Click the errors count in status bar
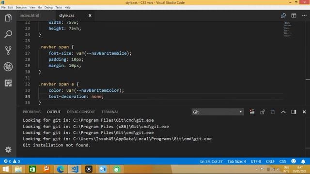Viewport: 310px width, 174px height. click(8, 161)
